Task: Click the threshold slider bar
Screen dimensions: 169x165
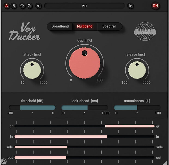Action: (32, 107)
